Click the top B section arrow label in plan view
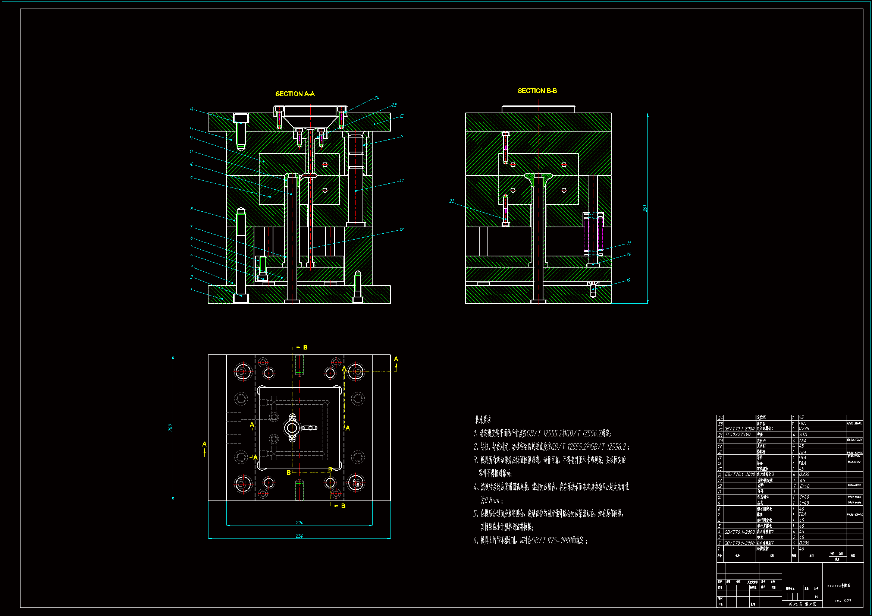This screenshot has height=616, width=872. pos(305,347)
